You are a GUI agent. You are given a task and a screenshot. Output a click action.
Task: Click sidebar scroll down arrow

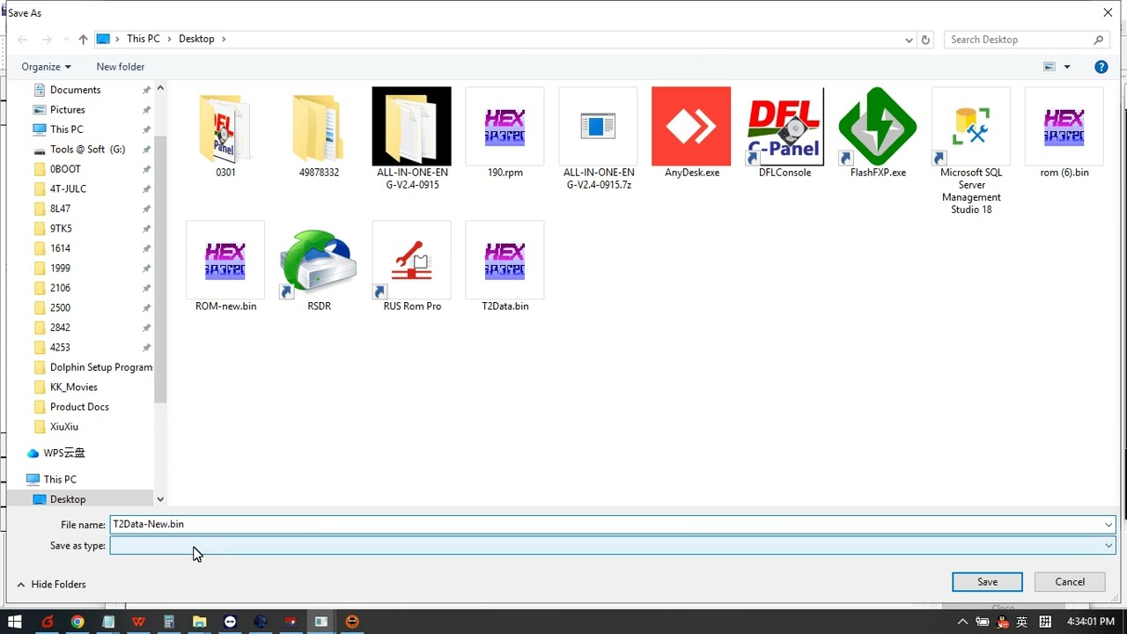point(160,499)
